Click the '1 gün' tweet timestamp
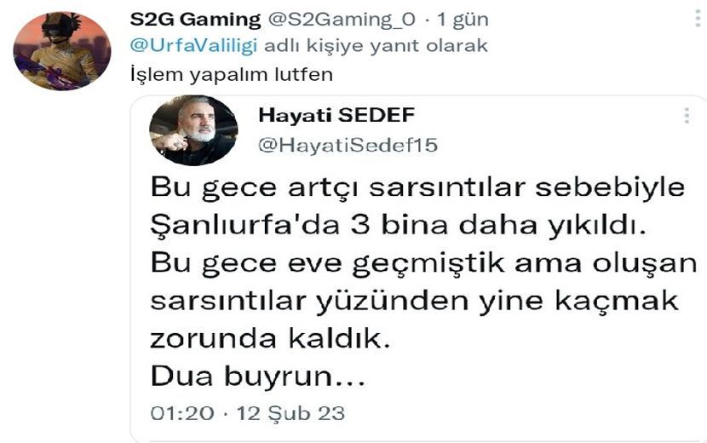707x443 pixels. (x=463, y=20)
